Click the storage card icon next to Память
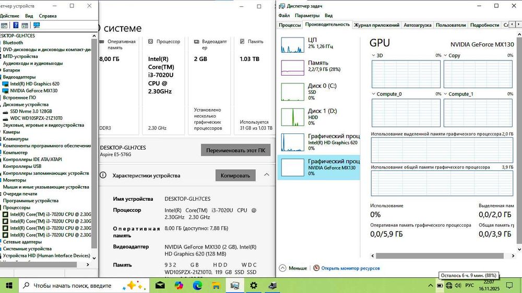Image resolution: width=522 pixels, height=293 pixels. [x=242, y=42]
